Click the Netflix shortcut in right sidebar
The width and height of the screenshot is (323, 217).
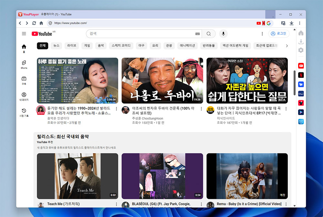point(301,75)
